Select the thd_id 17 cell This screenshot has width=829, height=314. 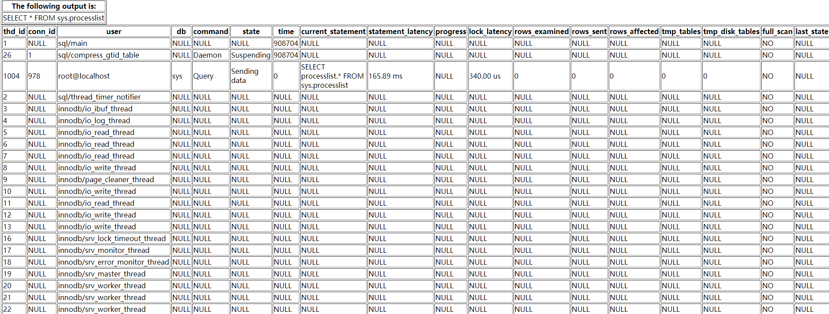(14, 250)
